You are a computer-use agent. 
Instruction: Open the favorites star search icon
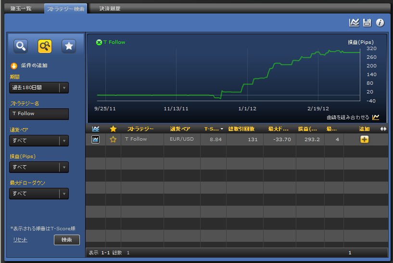(x=69, y=46)
